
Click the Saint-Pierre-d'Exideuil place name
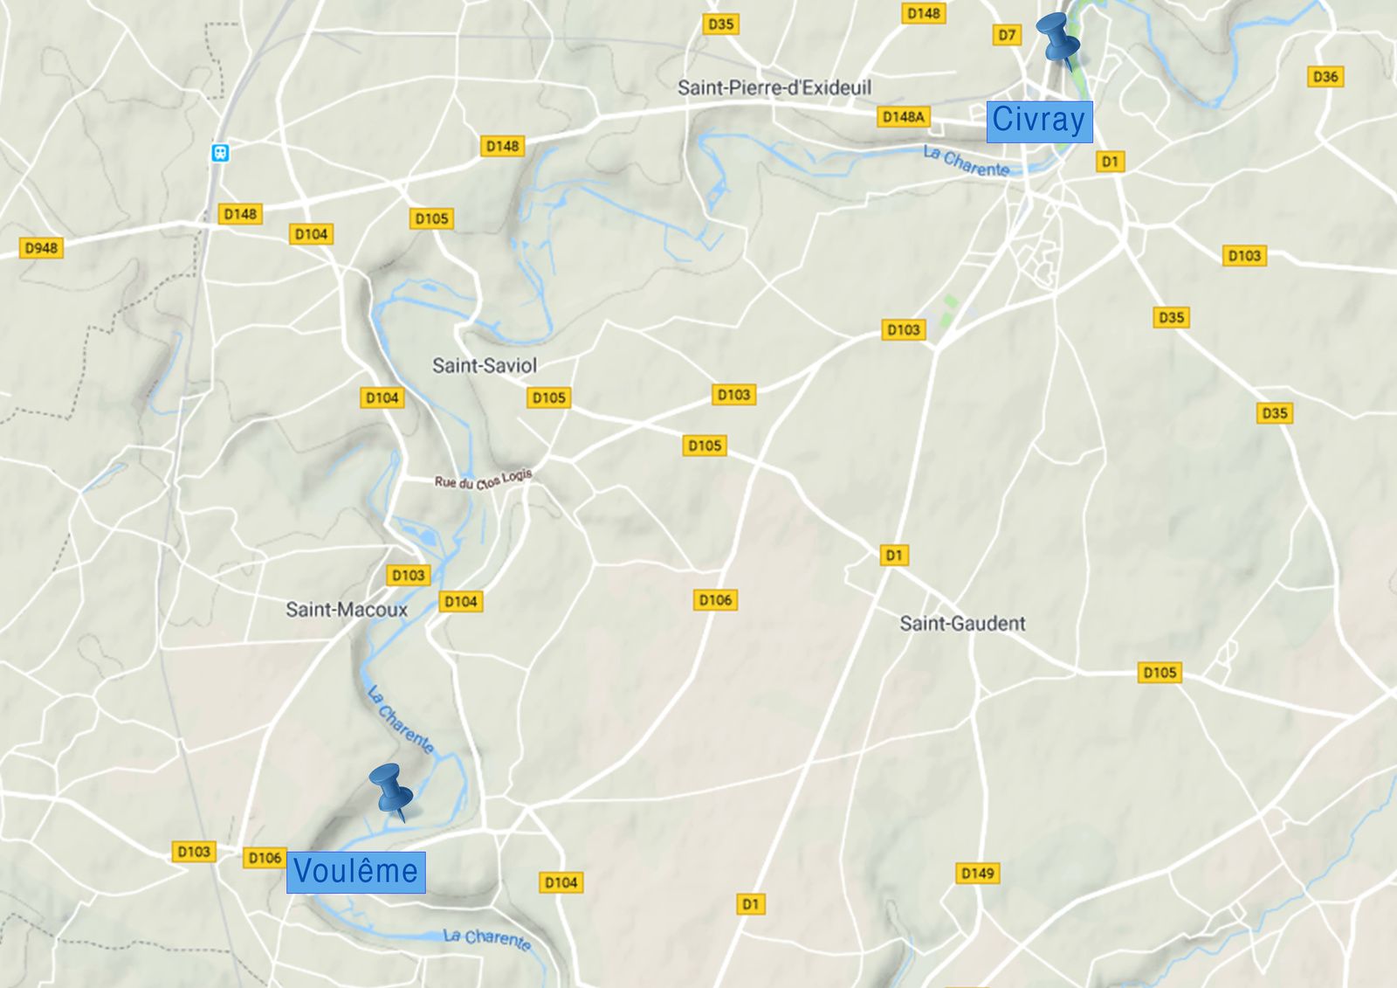click(774, 87)
